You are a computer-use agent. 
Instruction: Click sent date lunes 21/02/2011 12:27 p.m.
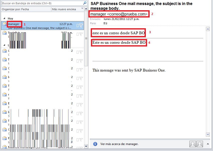pos(122,19)
